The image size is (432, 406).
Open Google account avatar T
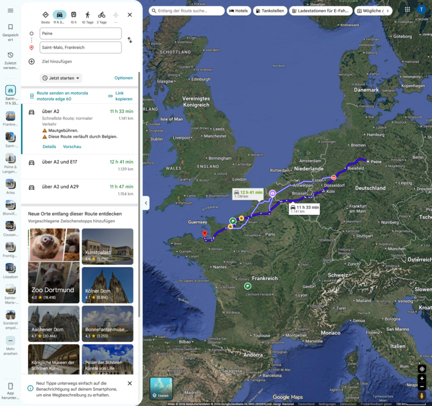tap(421, 10)
